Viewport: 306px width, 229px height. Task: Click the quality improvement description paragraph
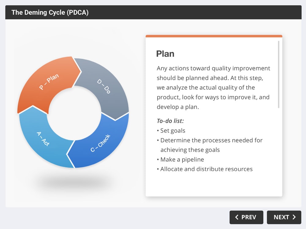coord(214,87)
